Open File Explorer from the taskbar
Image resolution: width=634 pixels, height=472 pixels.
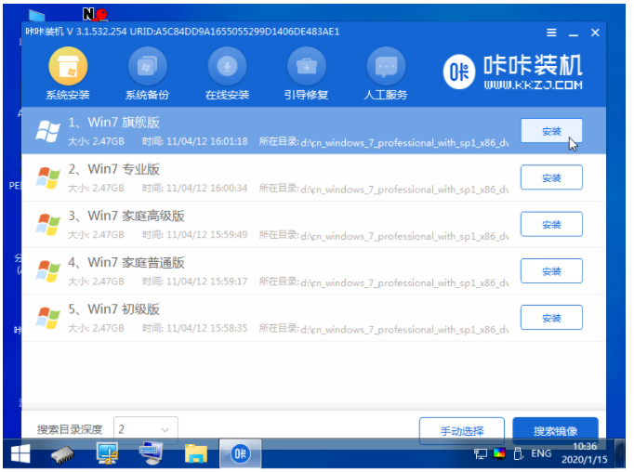click(195, 453)
